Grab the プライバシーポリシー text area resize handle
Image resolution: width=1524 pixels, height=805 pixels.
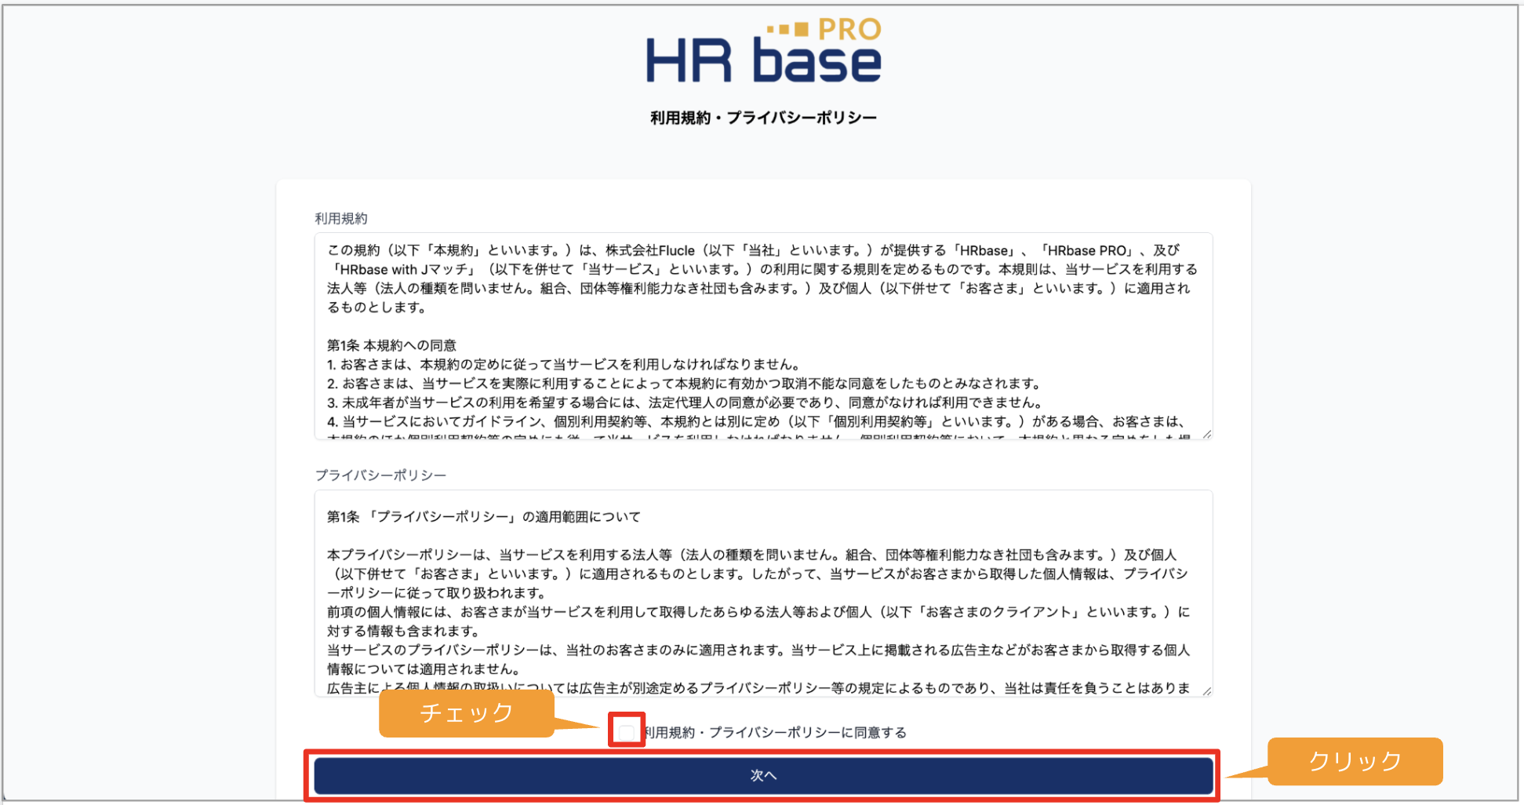1206,691
